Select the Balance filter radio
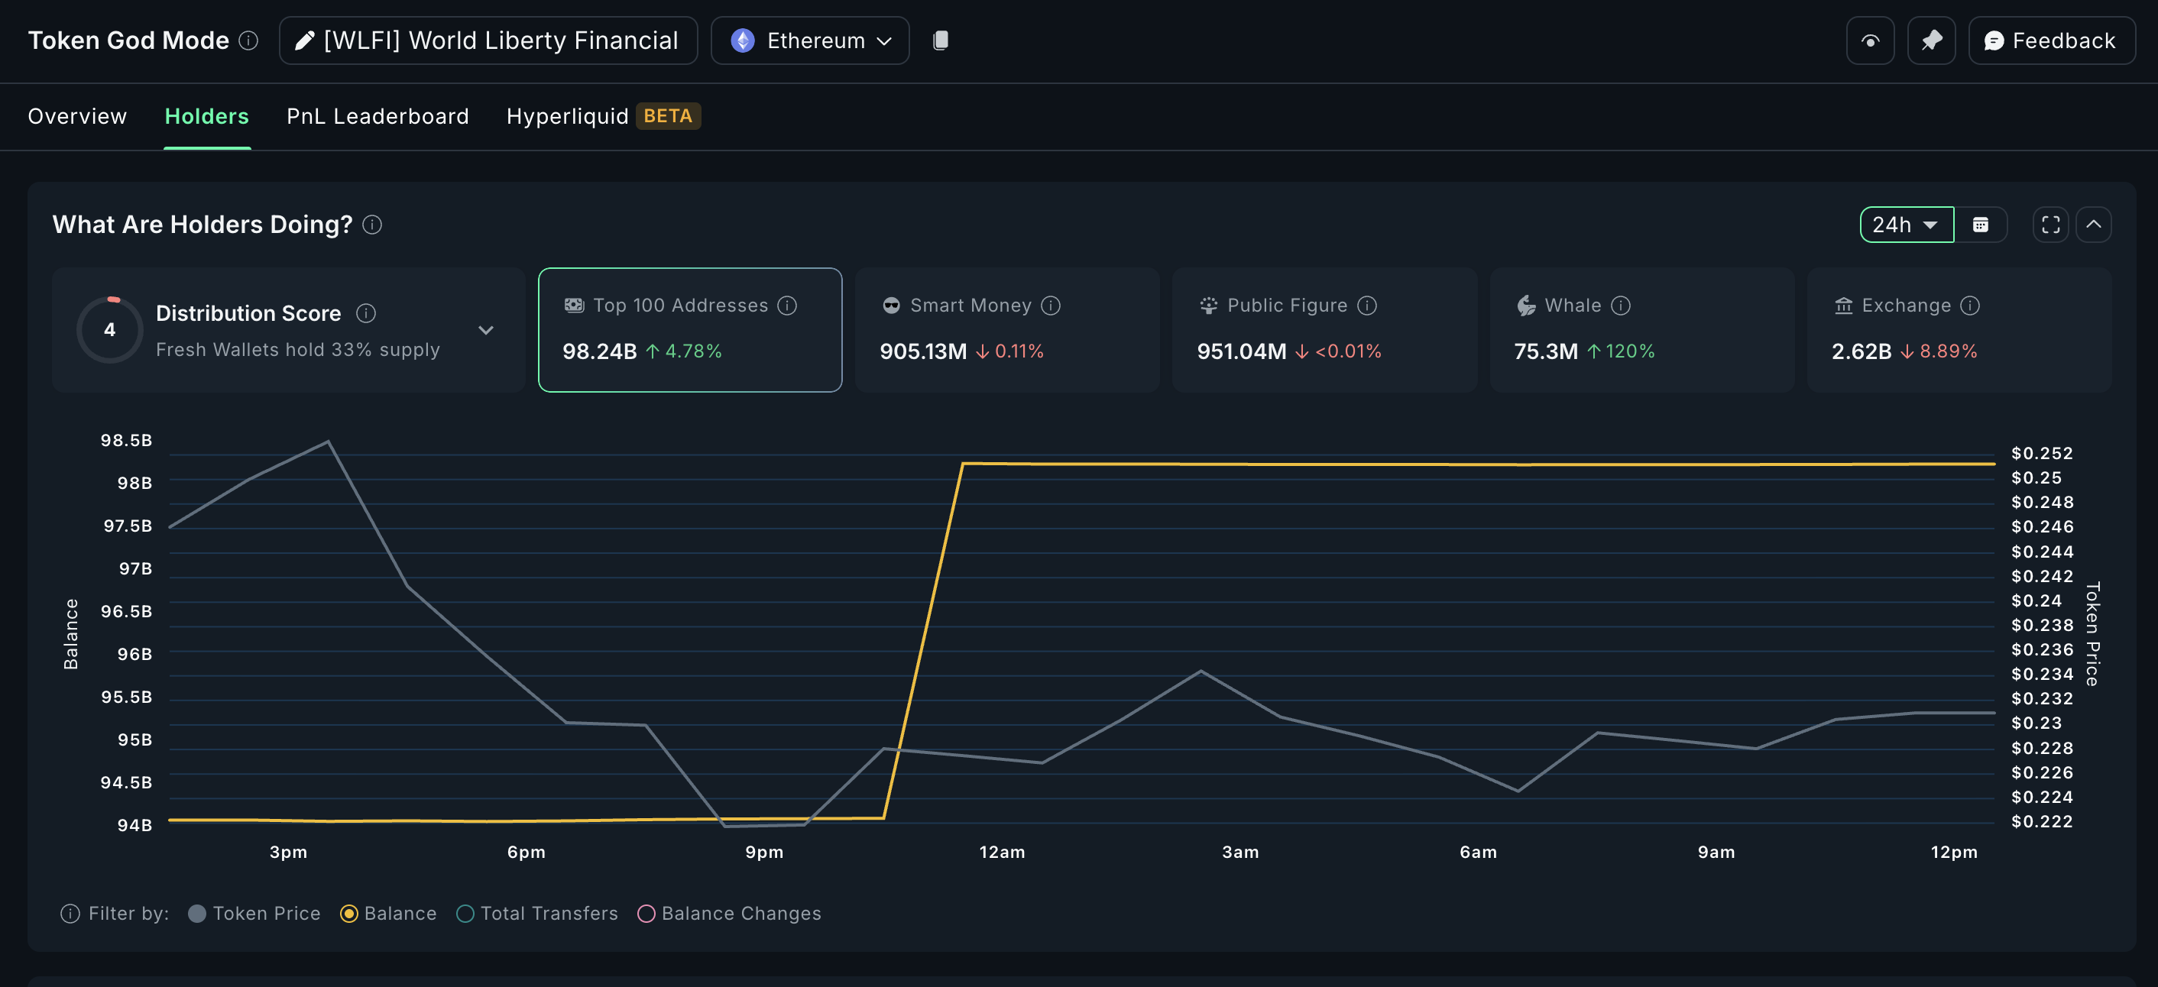 point(349,914)
